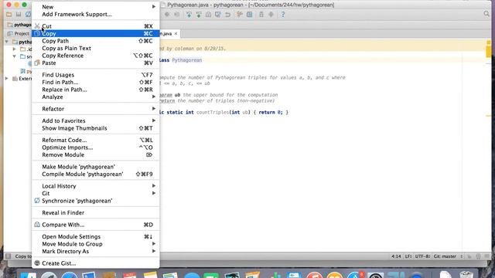Choose Compile Module 'pythagorean'
This screenshot has width=495, height=278.
(x=95, y=174)
